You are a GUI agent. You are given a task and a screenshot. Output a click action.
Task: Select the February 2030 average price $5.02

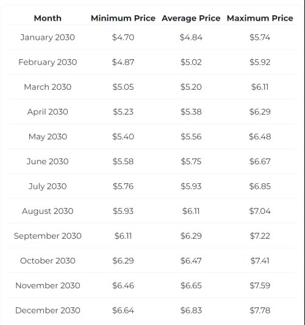tap(191, 62)
